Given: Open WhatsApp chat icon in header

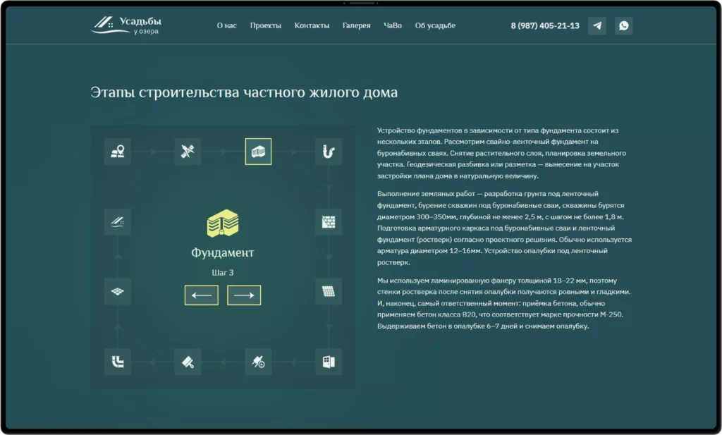Looking at the screenshot, I should click(x=624, y=26).
